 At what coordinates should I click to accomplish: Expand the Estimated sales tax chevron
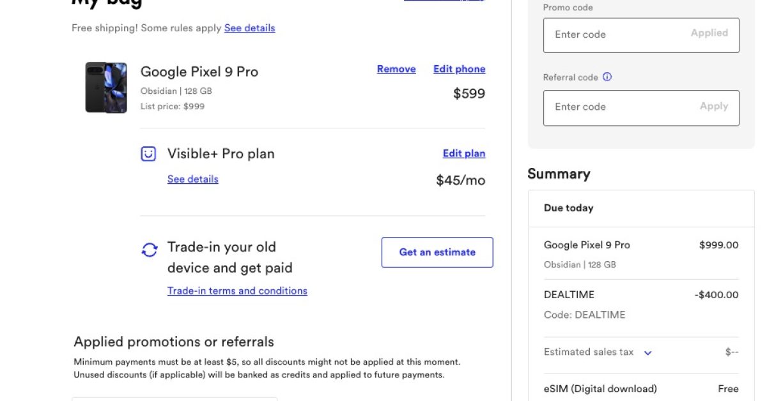[x=647, y=352]
